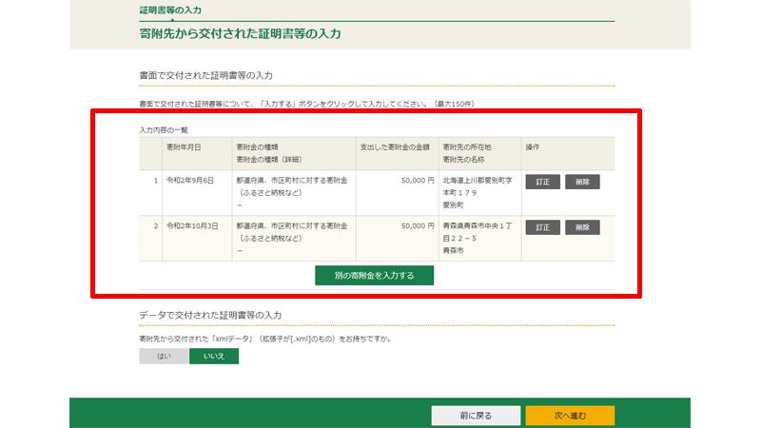Click 証明書等の入力 step tab label
The width and height of the screenshot is (761, 428).
coord(170,10)
